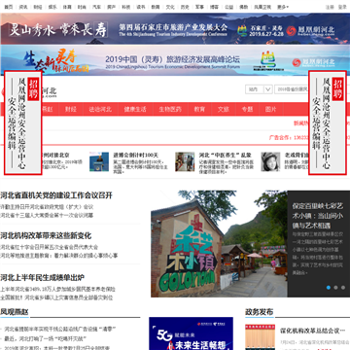Open the thumbnail beside 深化机构改革总结会议
Image resolution: width=350 pixels, height=350 pixels.
(x=260, y=337)
